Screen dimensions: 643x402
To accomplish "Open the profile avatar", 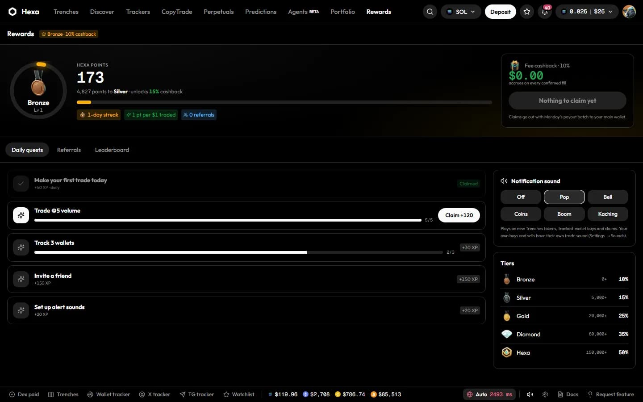I will (629, 12).
